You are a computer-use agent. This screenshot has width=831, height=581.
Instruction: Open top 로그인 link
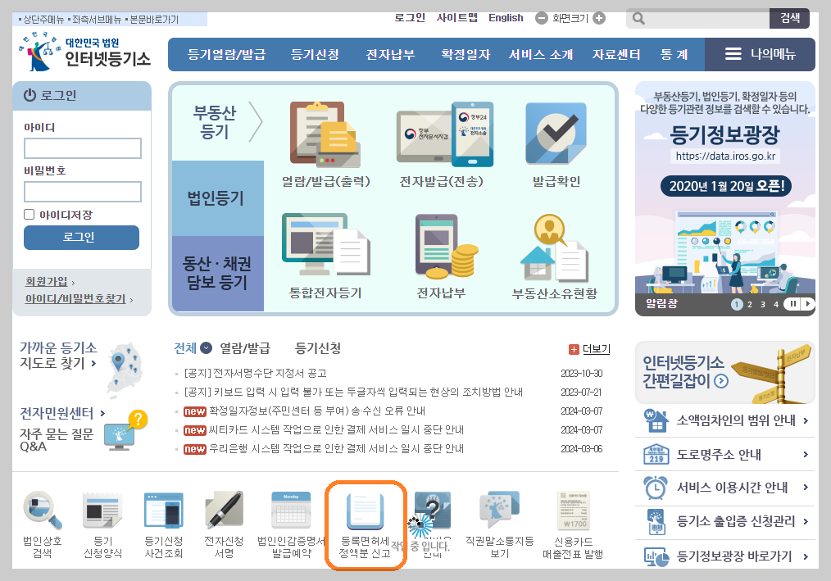point(410,18)
